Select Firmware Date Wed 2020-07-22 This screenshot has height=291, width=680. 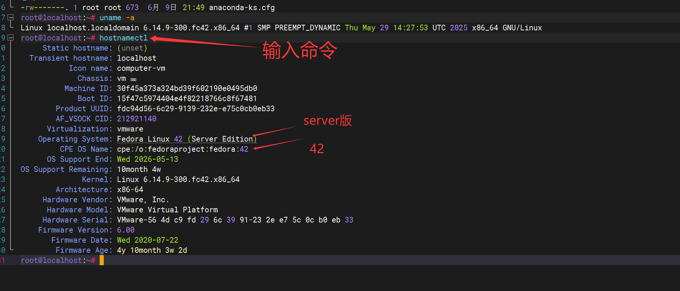[148, 240]
